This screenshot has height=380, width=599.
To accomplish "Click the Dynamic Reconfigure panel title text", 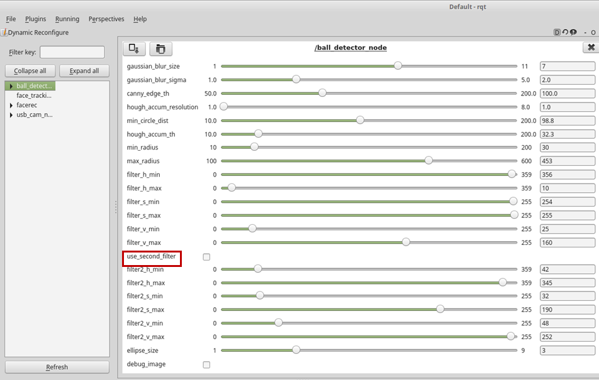I will pos(38,33).
